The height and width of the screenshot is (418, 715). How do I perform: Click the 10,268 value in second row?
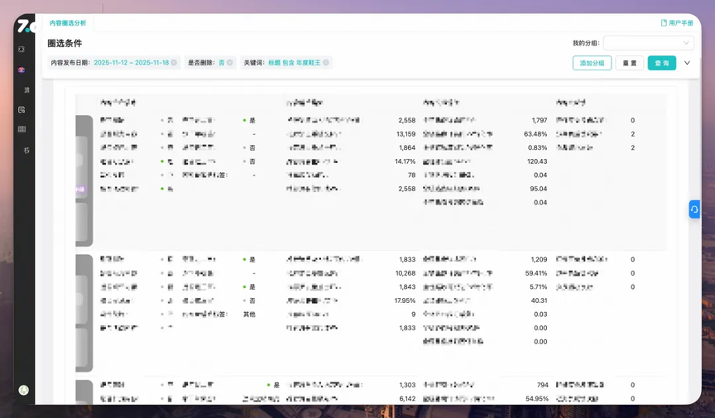coord(405,273)
